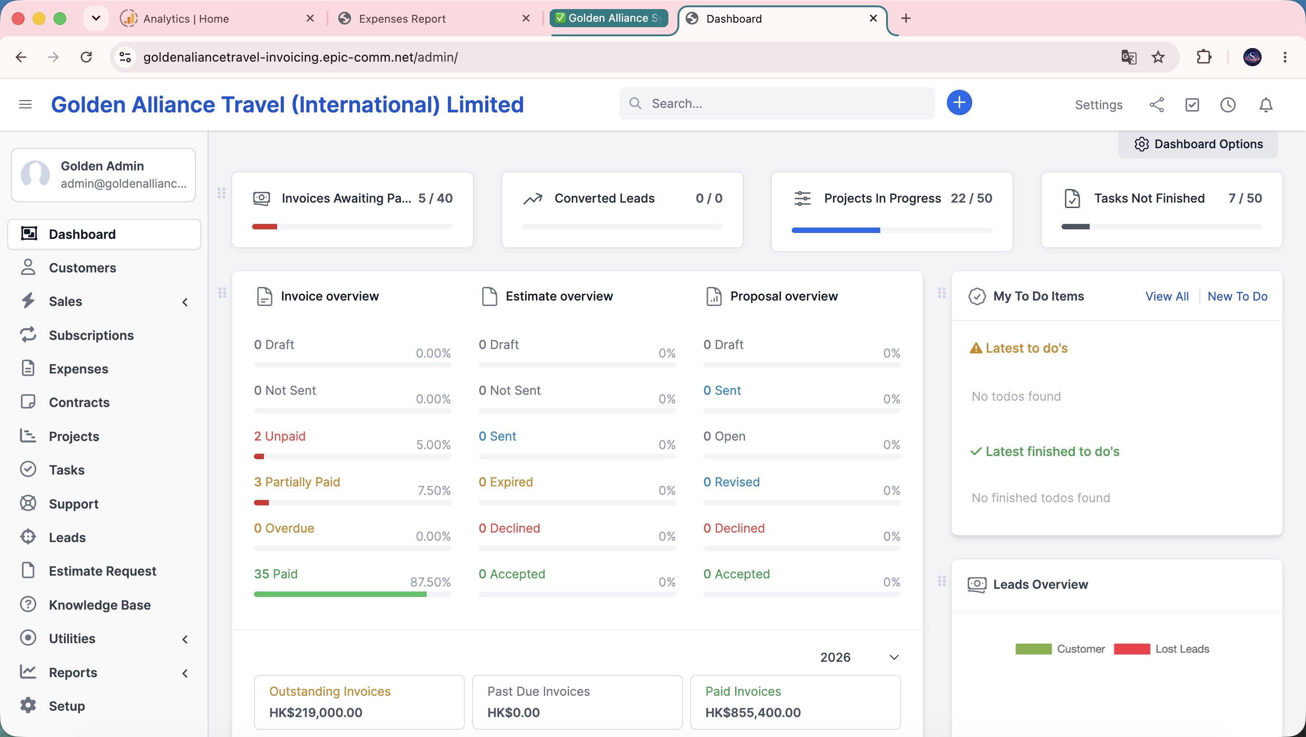The height and width of the screenshot is (737, 1306).
Task: Click the Estimate Request document icon
Action: point(28,570)
